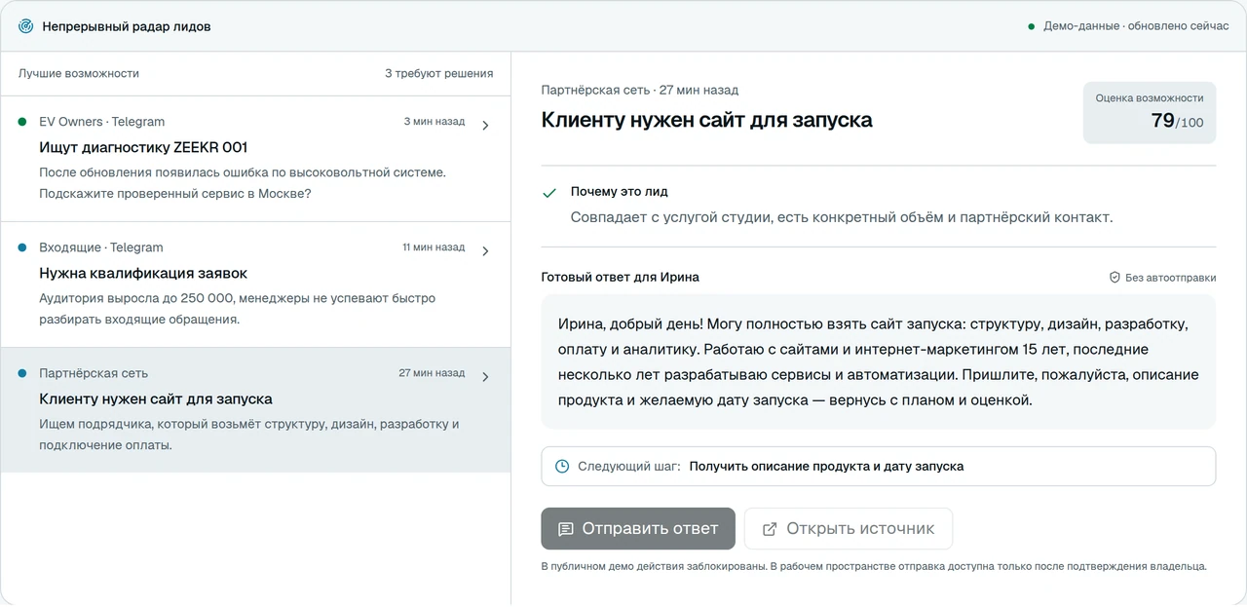Image resolution: width=1247 pixels, height=607 pixels.
Task: Click the После обновления появилась ошибка description
Action: [243, 183]
